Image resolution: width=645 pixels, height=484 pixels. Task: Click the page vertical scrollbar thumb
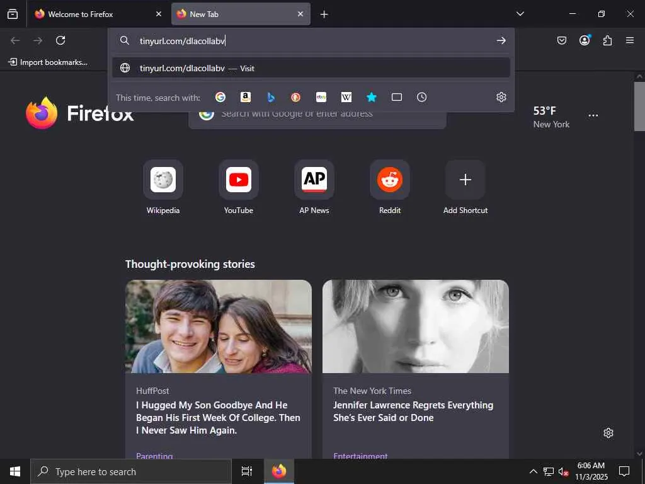pyautogui.click(x=639, y=106)
